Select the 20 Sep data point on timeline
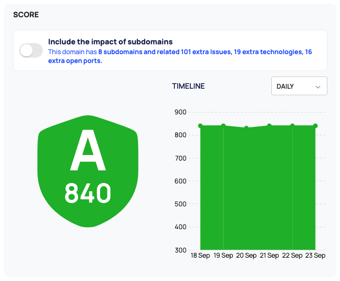 (x=246, y=128)
